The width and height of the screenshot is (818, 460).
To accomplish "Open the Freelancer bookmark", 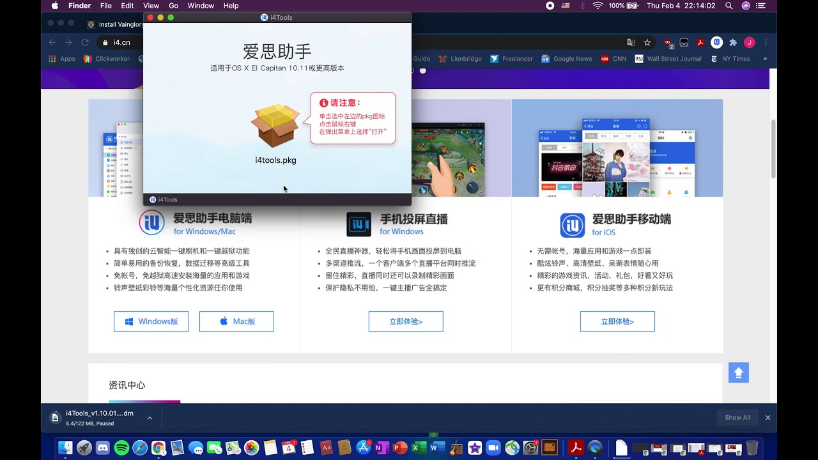I will tap(511, 59).
